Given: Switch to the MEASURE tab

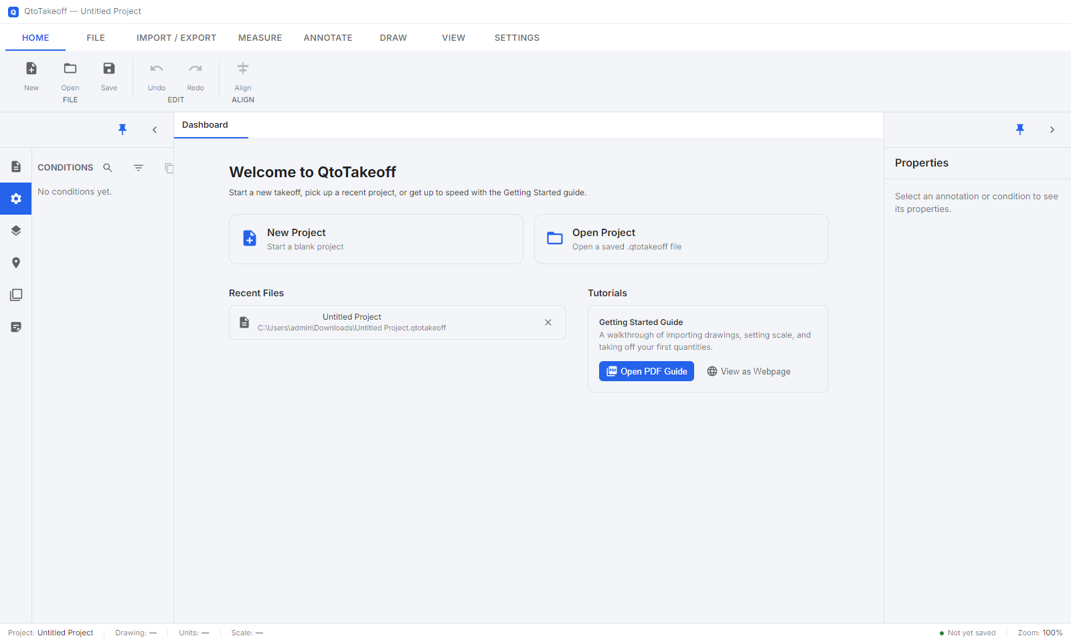Looking at the screenshot, I should [x=260, y=38].
